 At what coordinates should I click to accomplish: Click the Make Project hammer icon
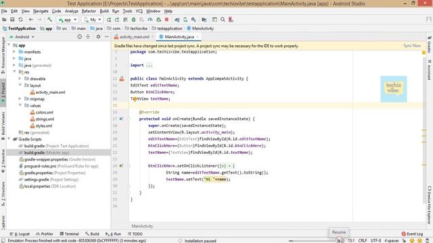click(x=49, y=20)
